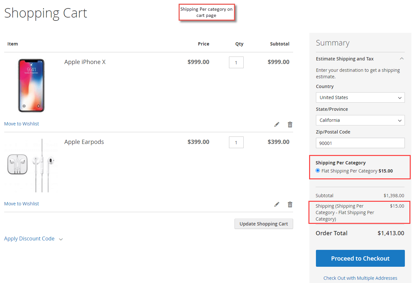This screenshot has height=283, width=413.
Task: Edit the Apple iPhone X item with pencil icon
Action: [x=277, y=124]
